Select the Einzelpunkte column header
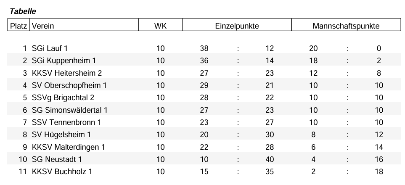 [x=236, y=26]
